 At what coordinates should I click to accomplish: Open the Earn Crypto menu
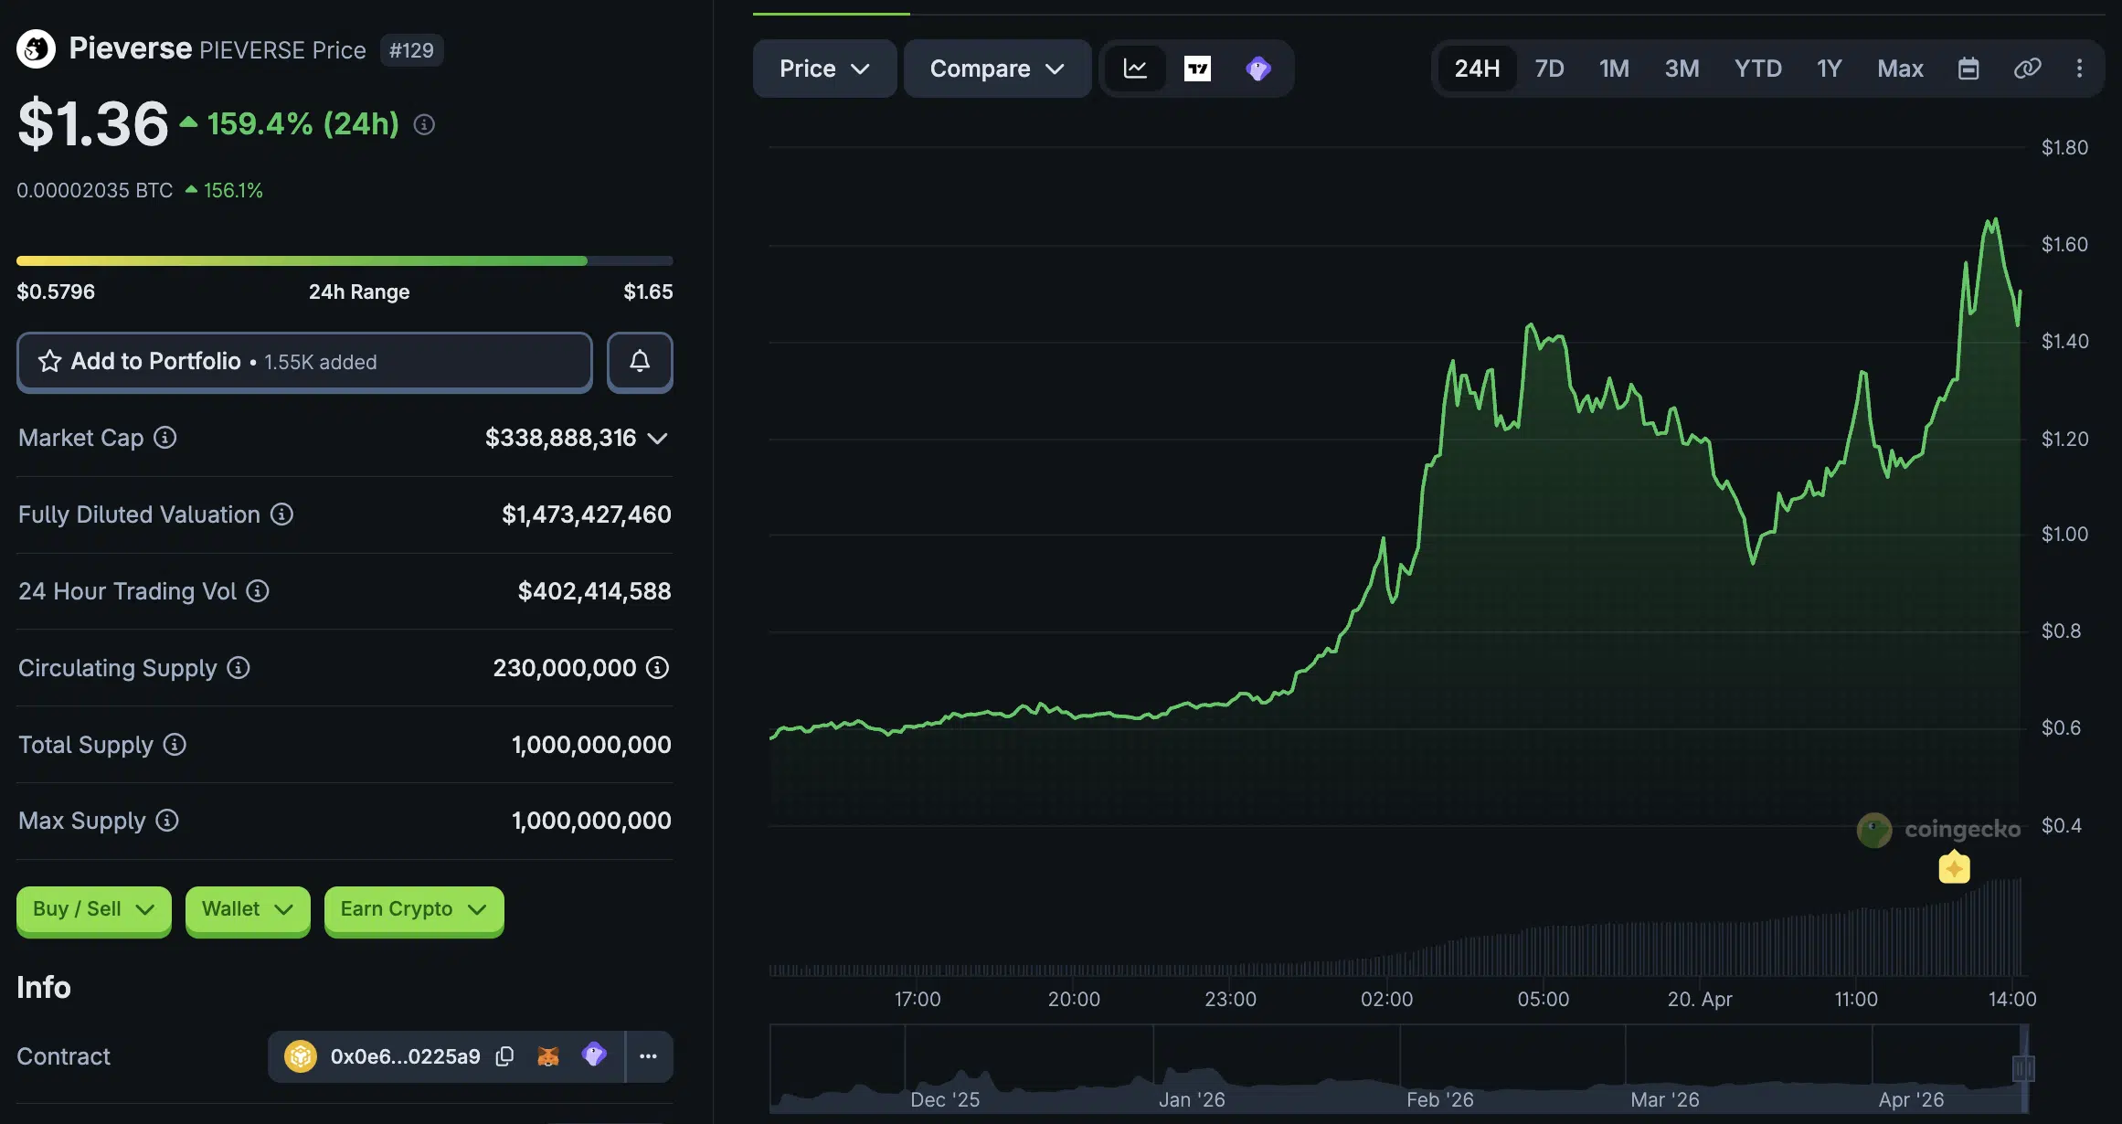(x=413, y=909)
